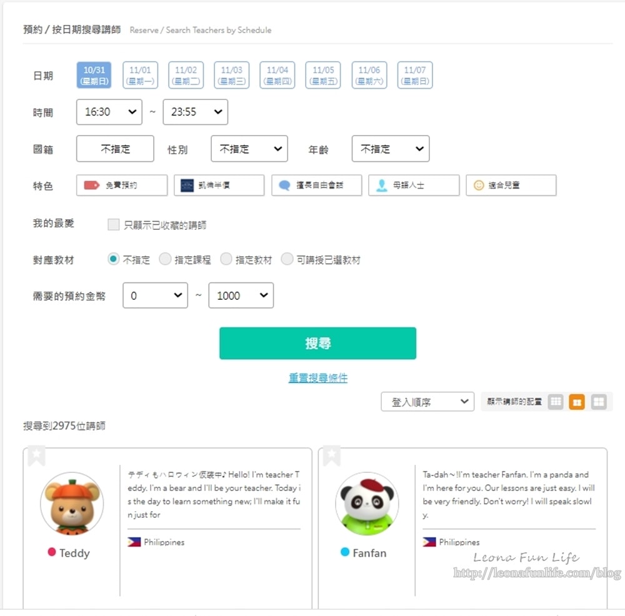Open the 16:30 start time dropdown
Viewport: 625px width, 616px height.
109,112
